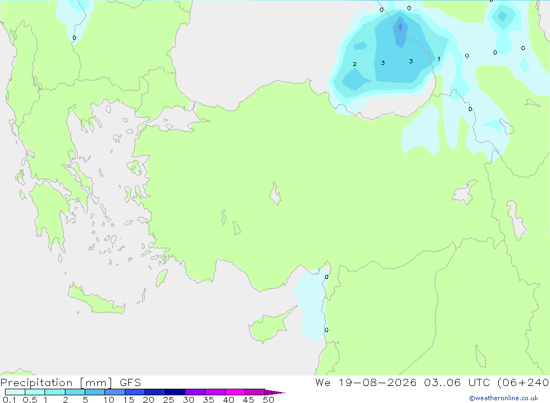Click the "10" legend scale label
550x403 pixels.
(109, 400)
